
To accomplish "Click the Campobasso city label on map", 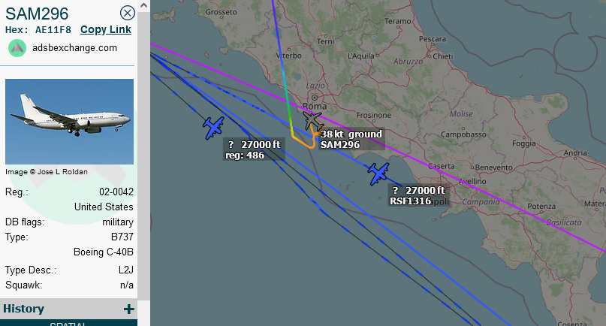I will [463, 134].
